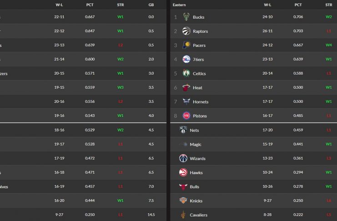Open the Magic team name link
The height and width of the screenshot is (221, 337).
(196, 145)
